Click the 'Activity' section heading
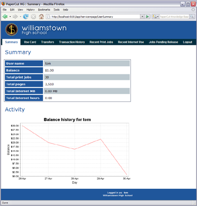The width and height of the screenshot is (197, 206). click(x=15, y=109)
